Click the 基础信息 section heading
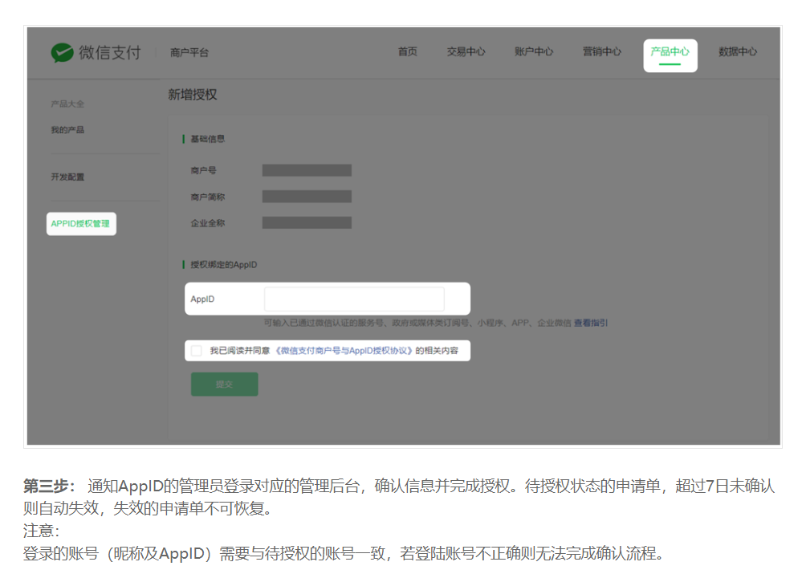The image size is (806, 570). point(208,139)
